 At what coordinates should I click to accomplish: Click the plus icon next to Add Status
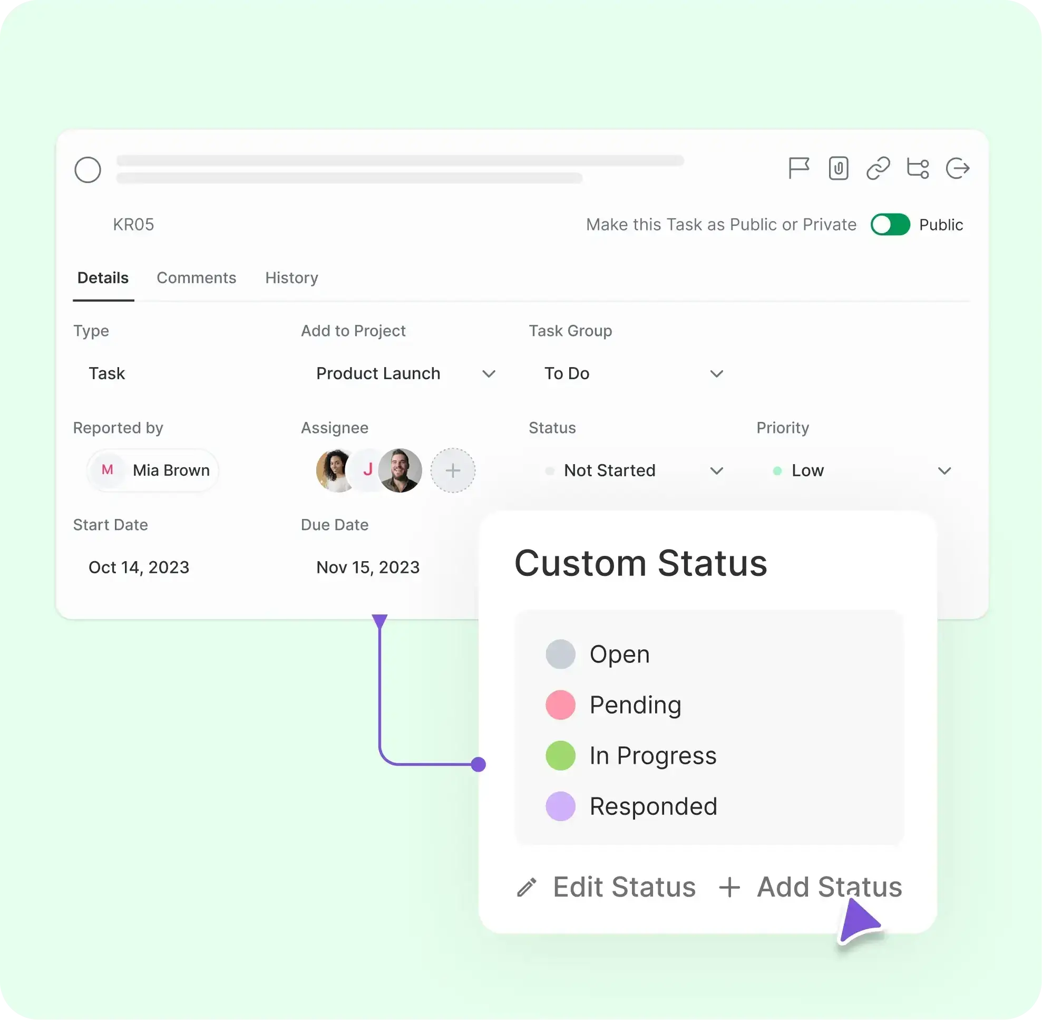(729, 887)
